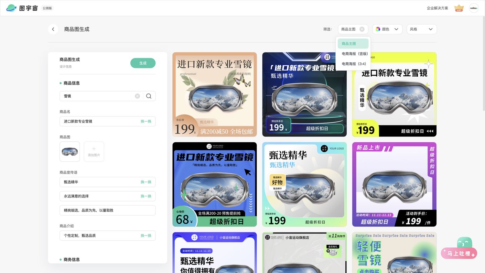
Task: Click the magnifier search icon next to 雪镜
Action: (149, 96)
